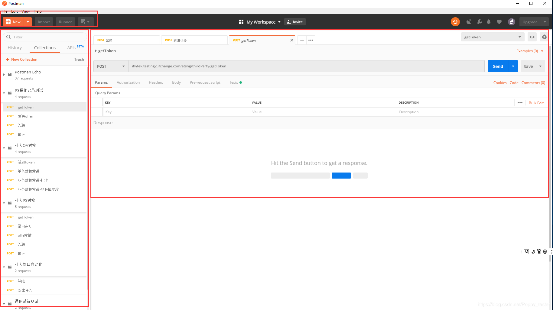Switch to 新建任务 request tab
The height and width of the screenshot is (310, 553).
coord(194,40)
